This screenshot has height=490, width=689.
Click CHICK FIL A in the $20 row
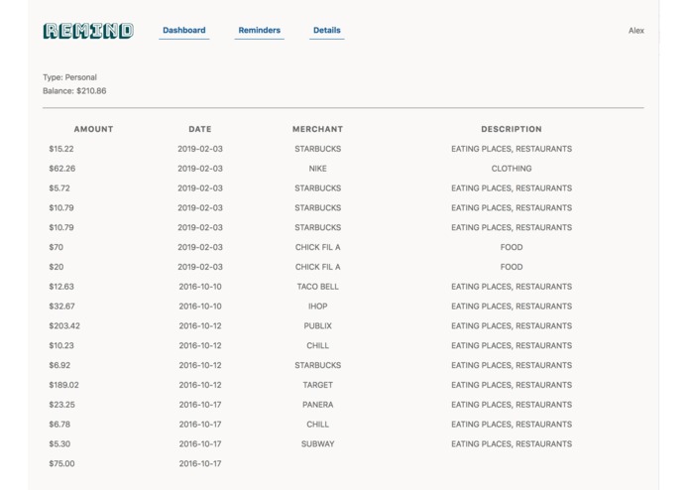point(317,267)
